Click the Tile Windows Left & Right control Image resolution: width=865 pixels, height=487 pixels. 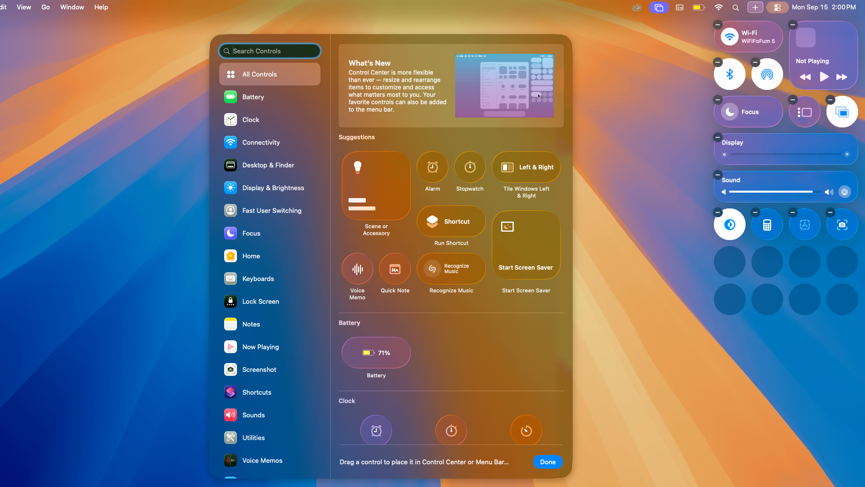coord(526,167)
